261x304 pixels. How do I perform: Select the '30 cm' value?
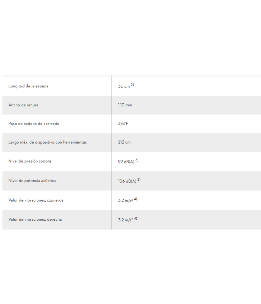(x=124, y=86)
